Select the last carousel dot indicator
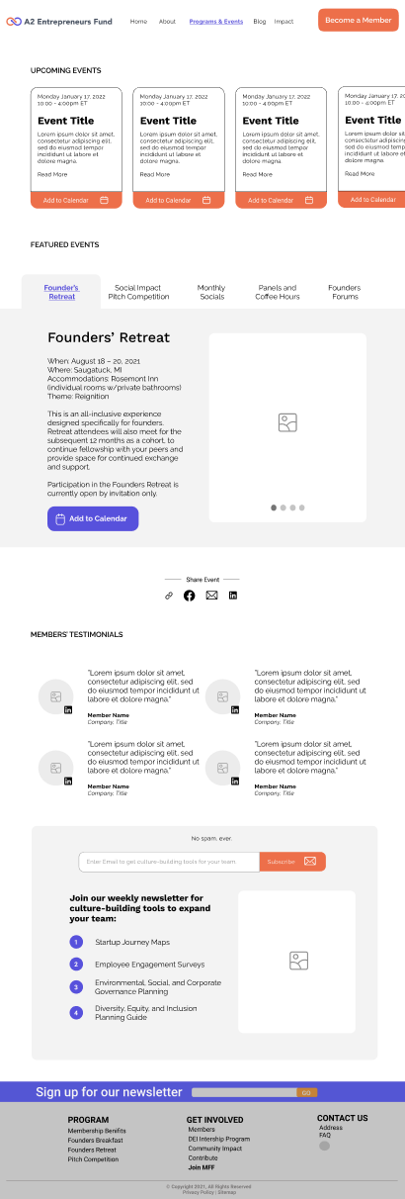This screenshot has width=405, height=1199. coord(302,507)
